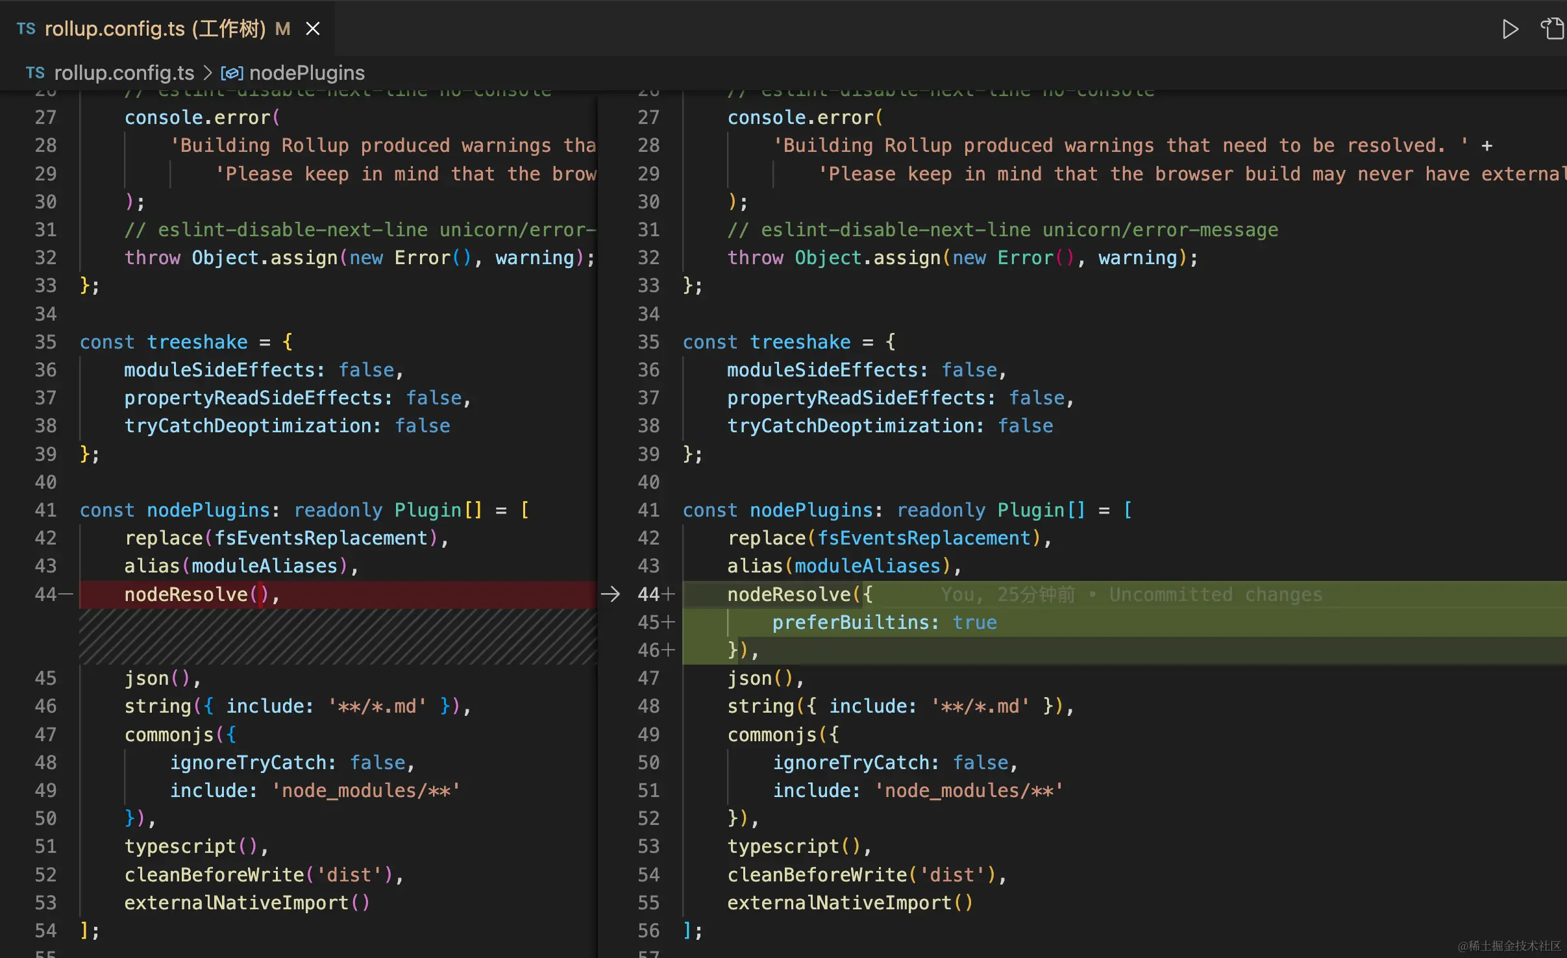Image resolution: width=1567 pixels, height=958 pixels.
Task: Open the rollup.config.ts breadcrumb dropdown
Action: [124, 73]
